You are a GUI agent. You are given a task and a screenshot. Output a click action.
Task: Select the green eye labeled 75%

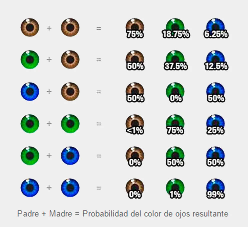tap(175, 124)
